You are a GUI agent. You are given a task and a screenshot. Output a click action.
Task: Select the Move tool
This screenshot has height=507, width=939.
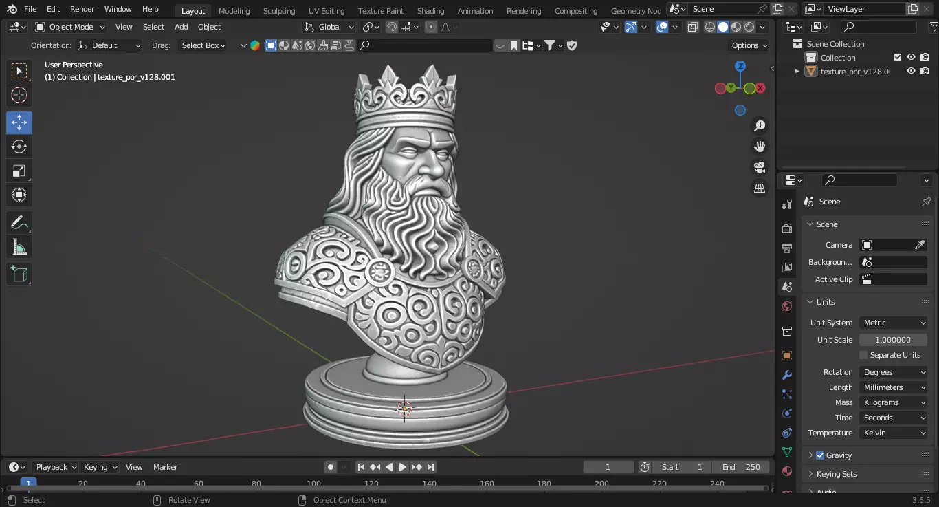19,123
